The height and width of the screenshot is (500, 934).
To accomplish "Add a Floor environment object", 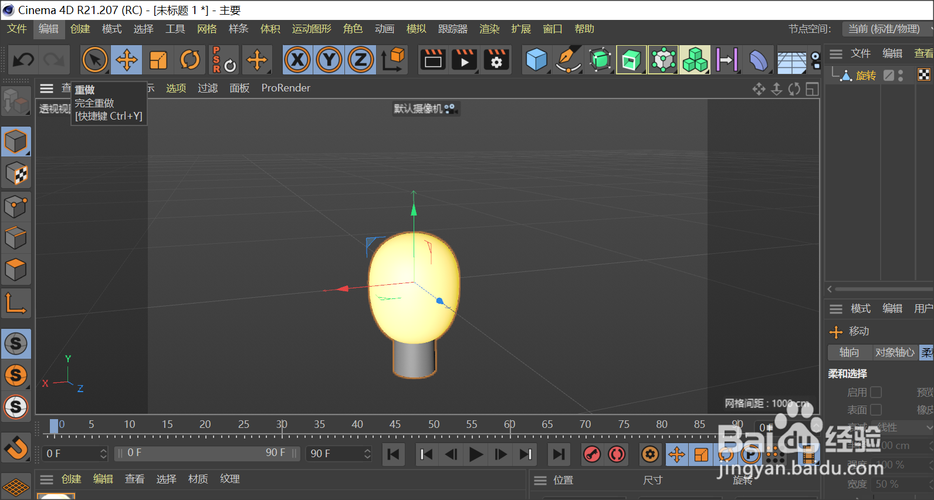I will click(791, 61).
